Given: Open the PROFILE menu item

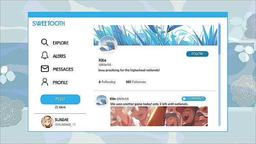Looking at the screenshot, I should click(60, 83).
